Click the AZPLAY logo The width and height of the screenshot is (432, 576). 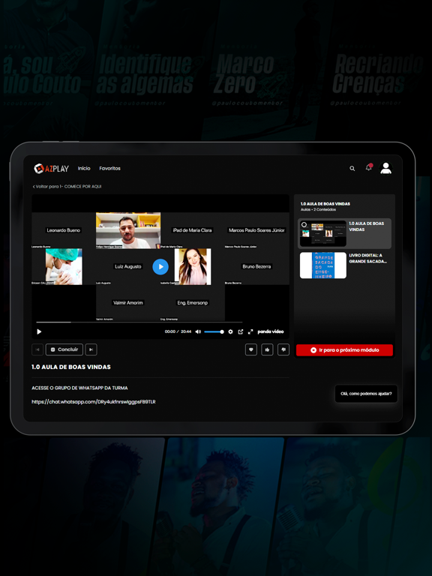click(51, 169)
